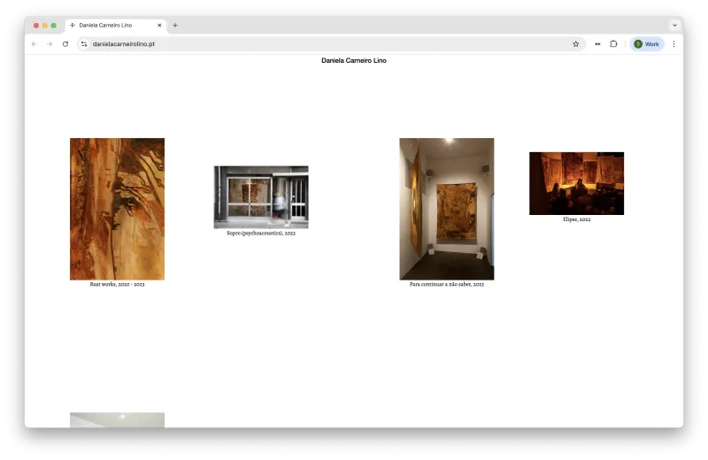
Task: Click the Daniela Carneiro Lino page title
Action: click(x=354, y=60)
